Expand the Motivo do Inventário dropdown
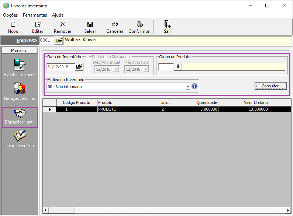Screen dimensions: 293x216 click(x=188, y=87)
